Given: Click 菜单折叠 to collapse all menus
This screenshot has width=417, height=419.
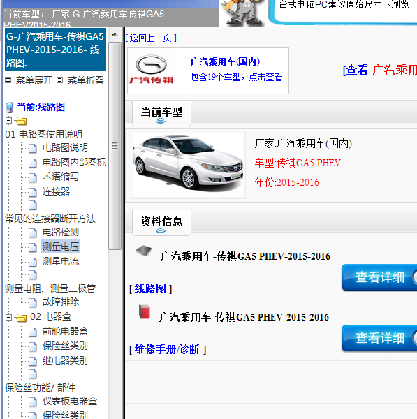Looking at the screenshot, I should (x=86, y=80).
